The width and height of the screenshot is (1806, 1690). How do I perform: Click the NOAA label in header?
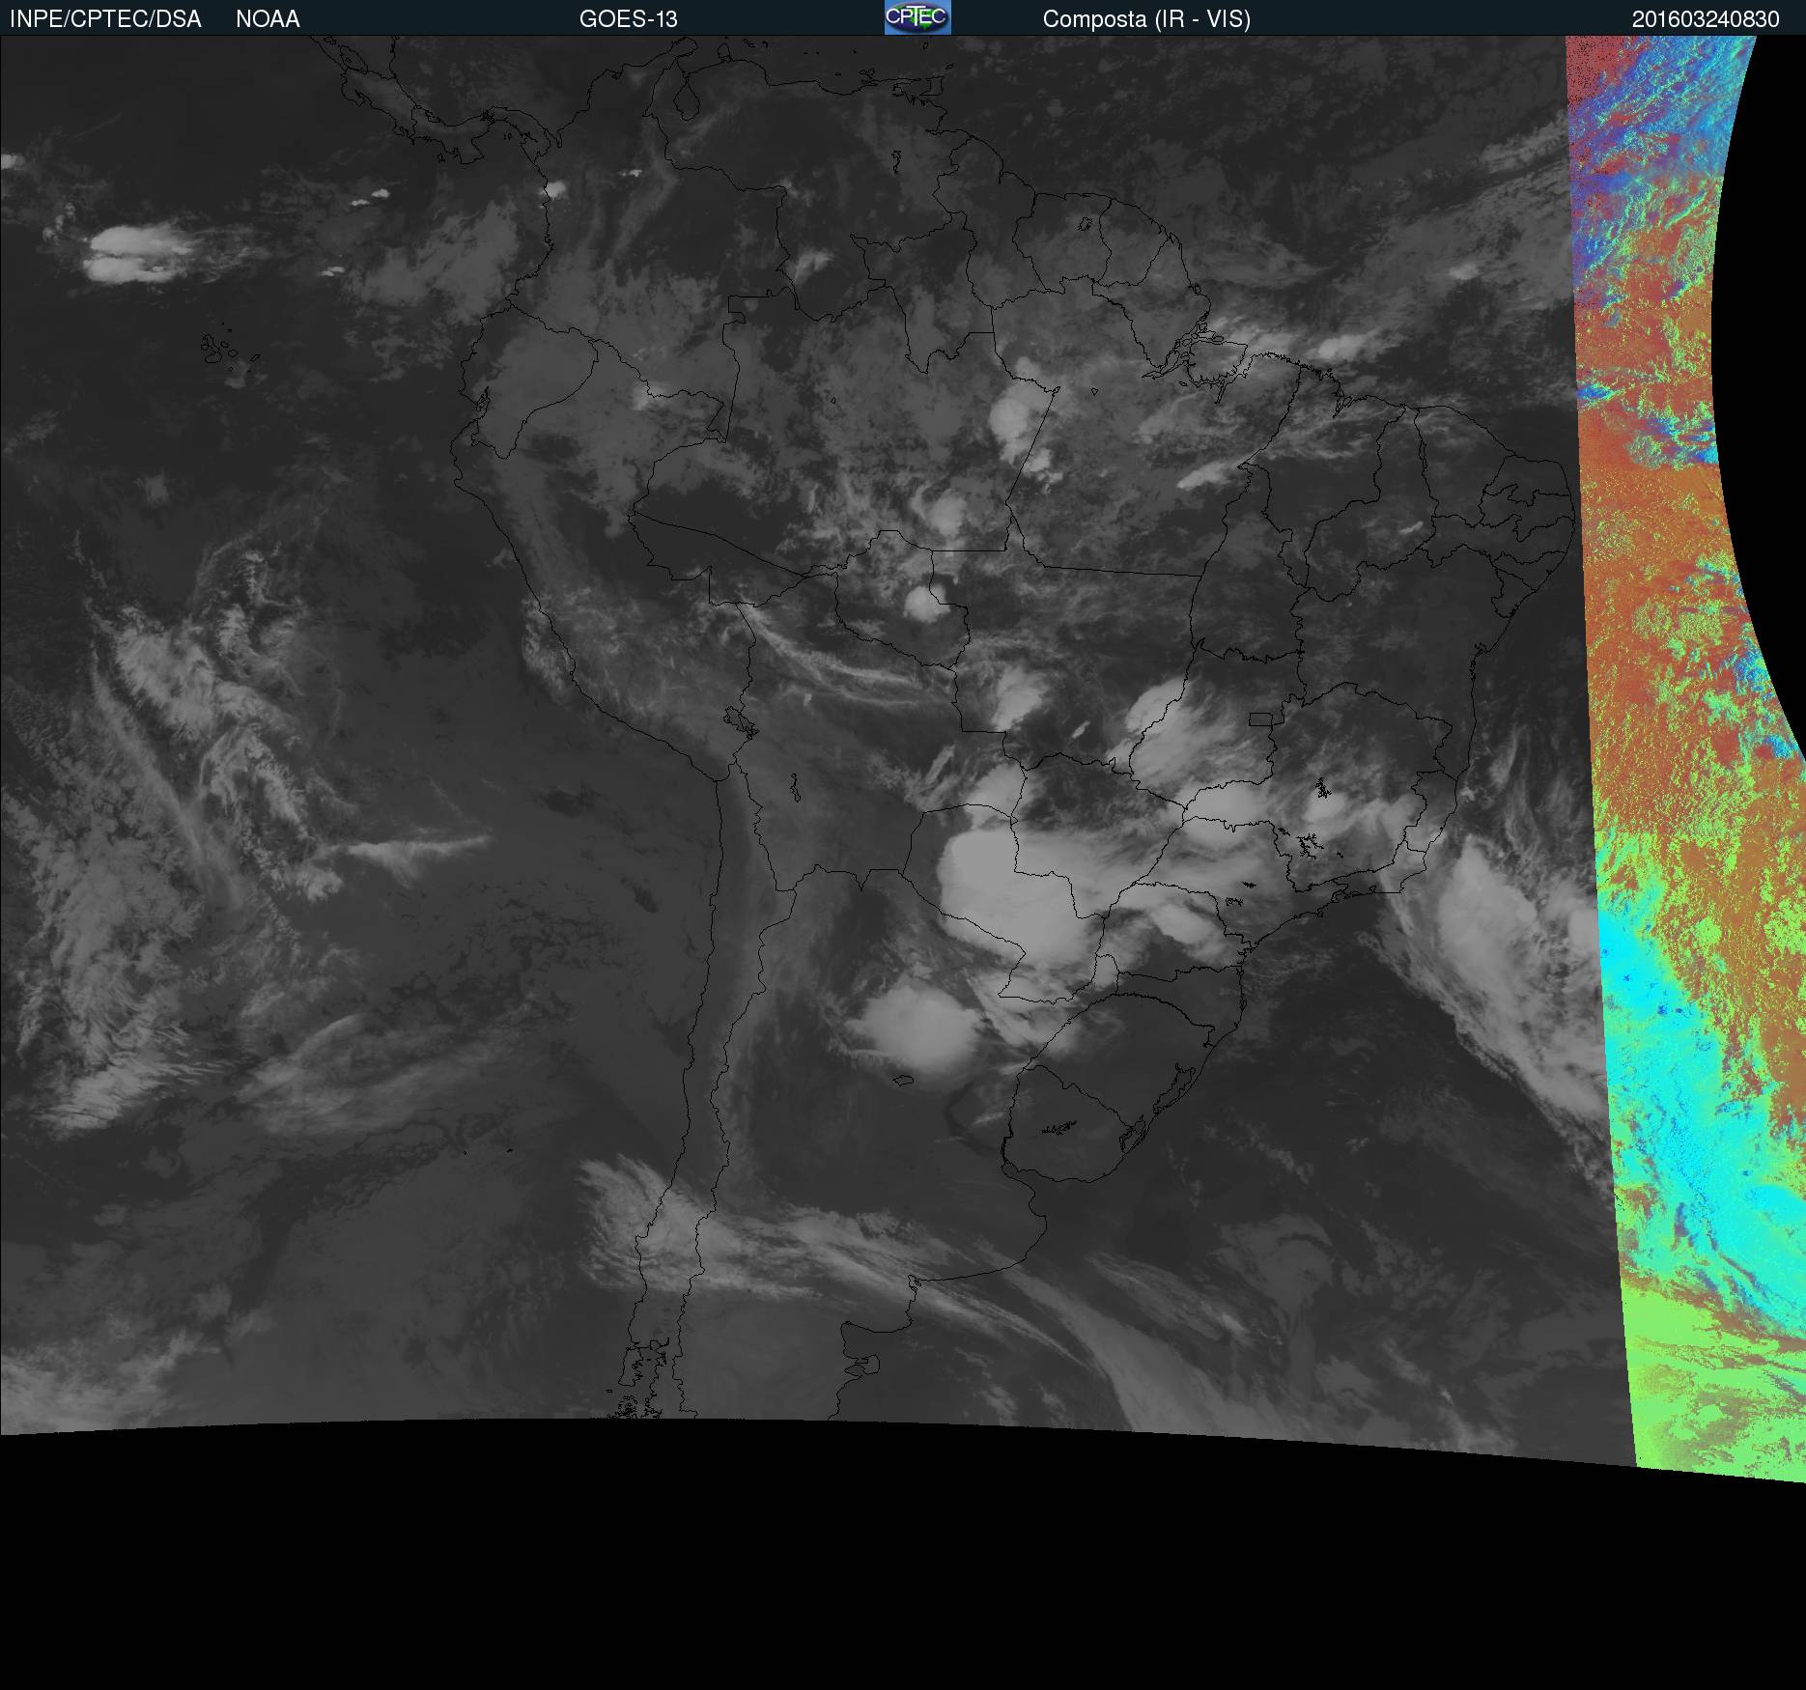[x=268, y=19]
